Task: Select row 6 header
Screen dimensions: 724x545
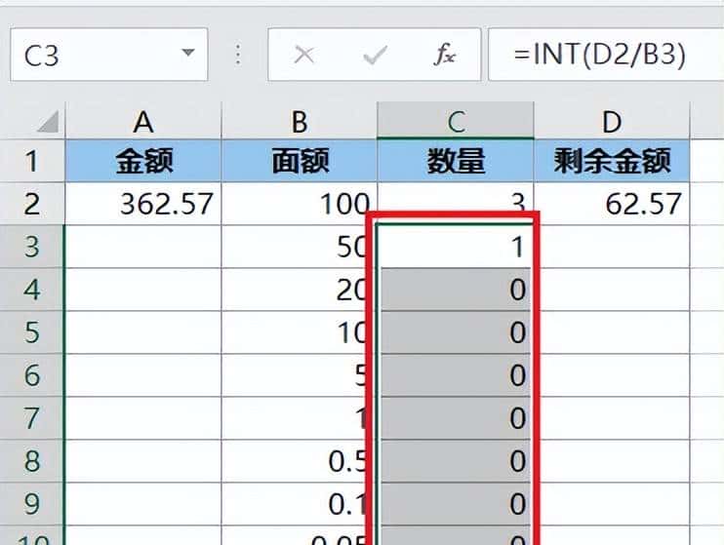Action: coord(32,375)
